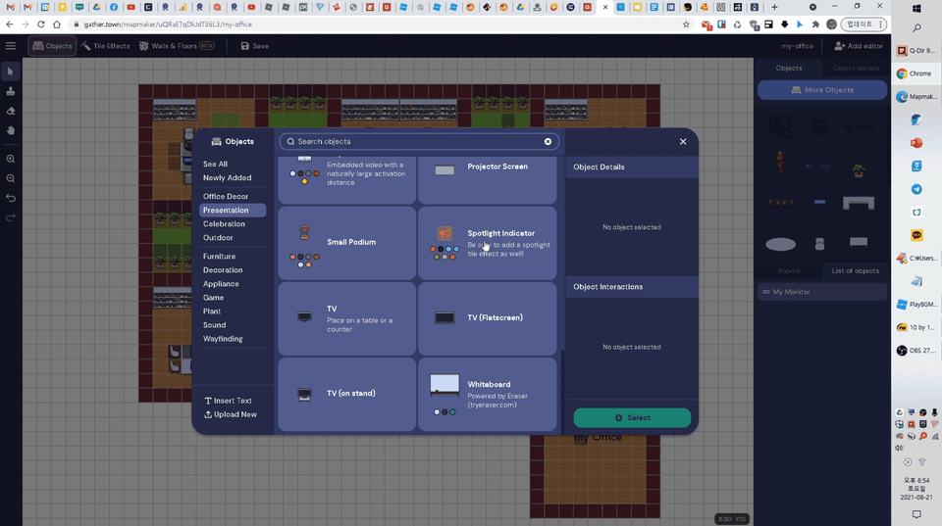Click the taskbar search magnifier
942x526 pixels.
click(916, 27)
